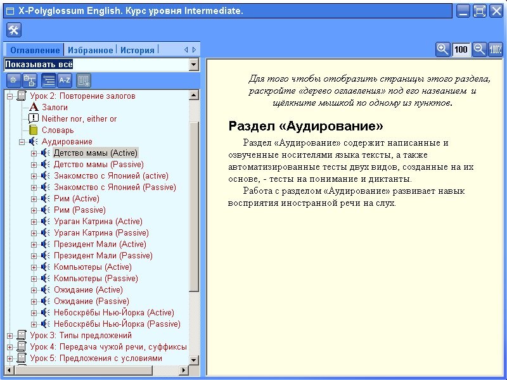Switch to the Избранное tab
Viewport: 507px width, 380px height.
(x=90, y=50)
